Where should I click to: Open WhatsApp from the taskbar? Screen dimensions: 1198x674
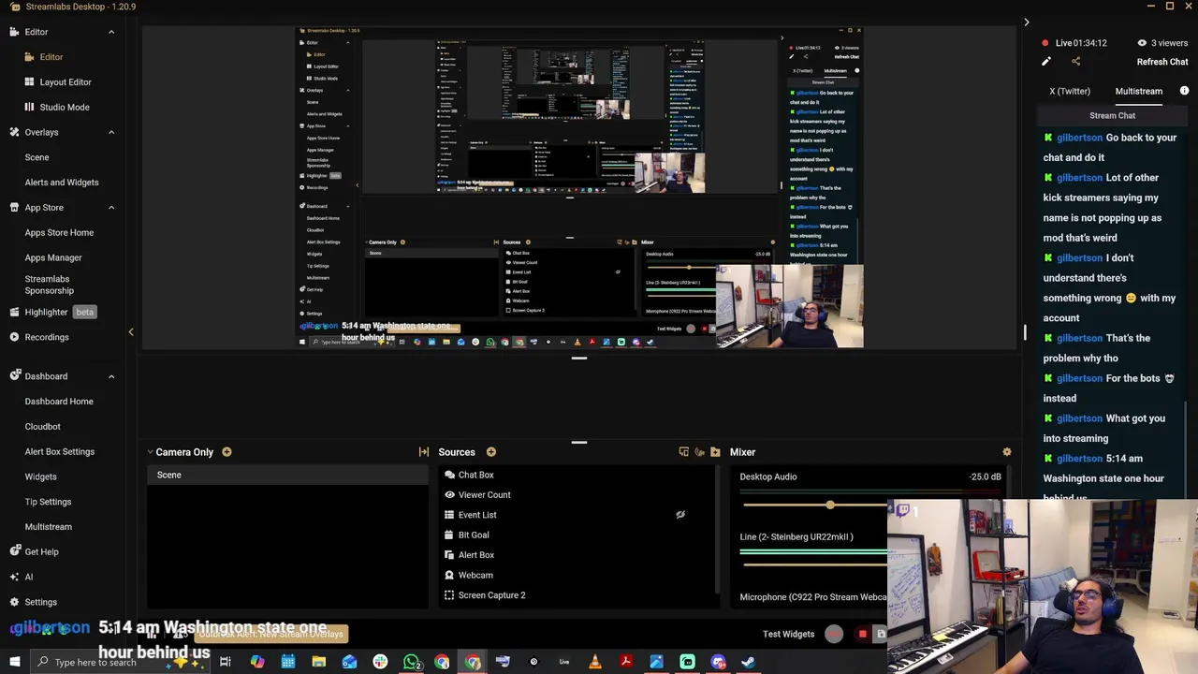pyautogui.click(x=411, y=662)
